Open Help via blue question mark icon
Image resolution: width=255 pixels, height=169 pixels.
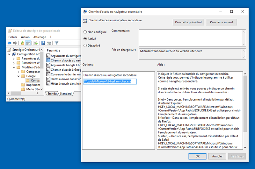[43, 43]
